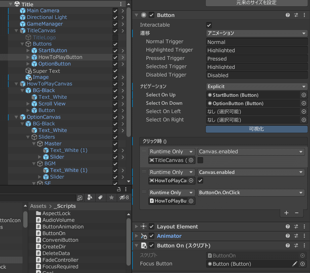Toggle hidden packages visibility icon showing 8
Viewport: 310px width, 273px height.
click(x=124, y=197)
